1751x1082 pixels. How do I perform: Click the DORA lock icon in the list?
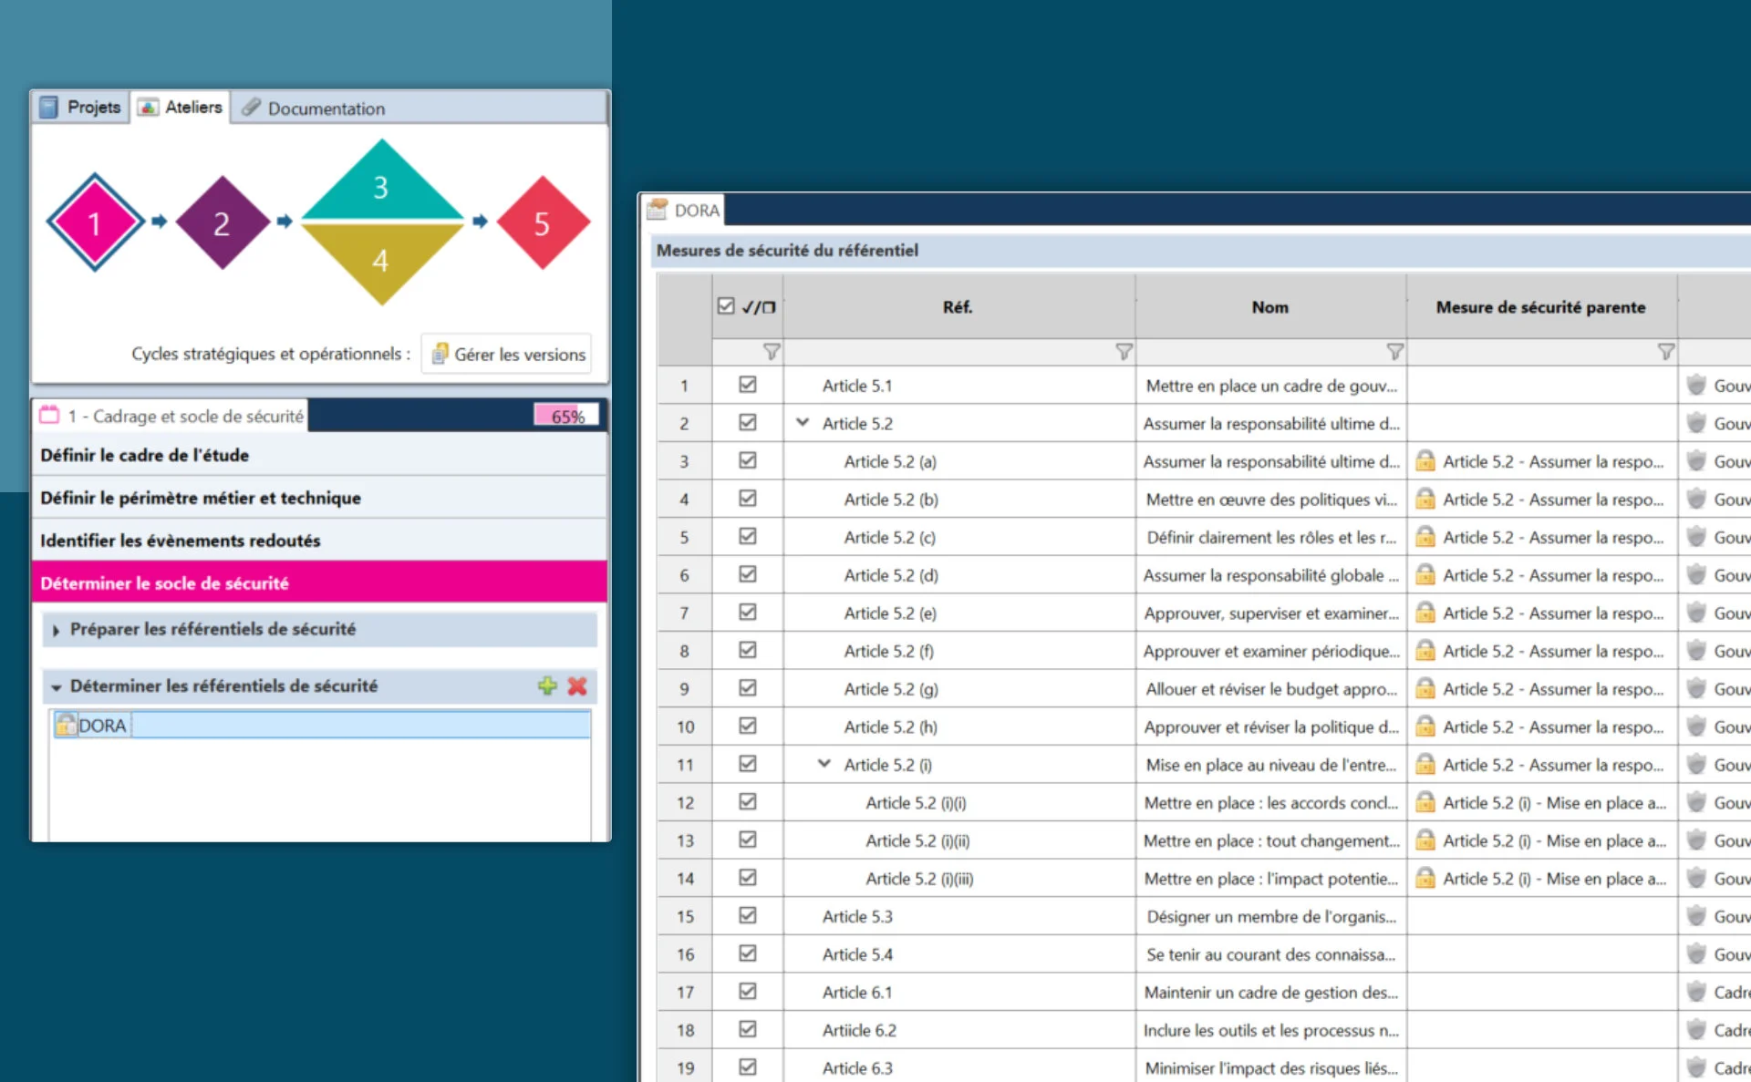click(x=66, y=725)
